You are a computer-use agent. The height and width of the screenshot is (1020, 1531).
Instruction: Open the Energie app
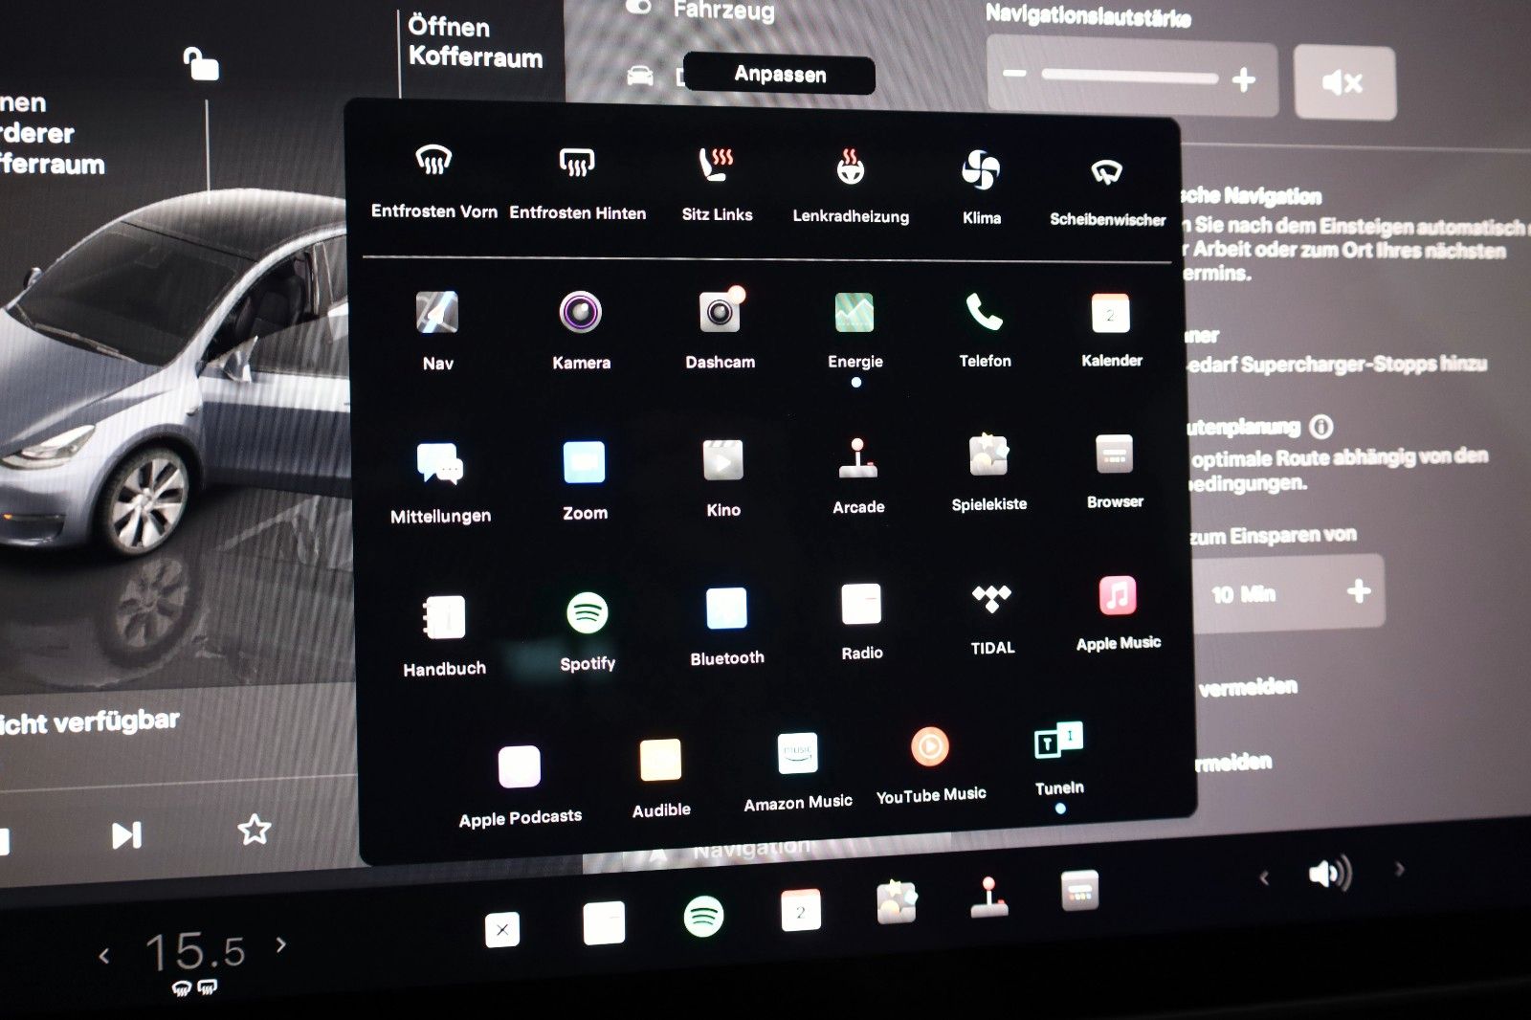[x=854, y=312]
